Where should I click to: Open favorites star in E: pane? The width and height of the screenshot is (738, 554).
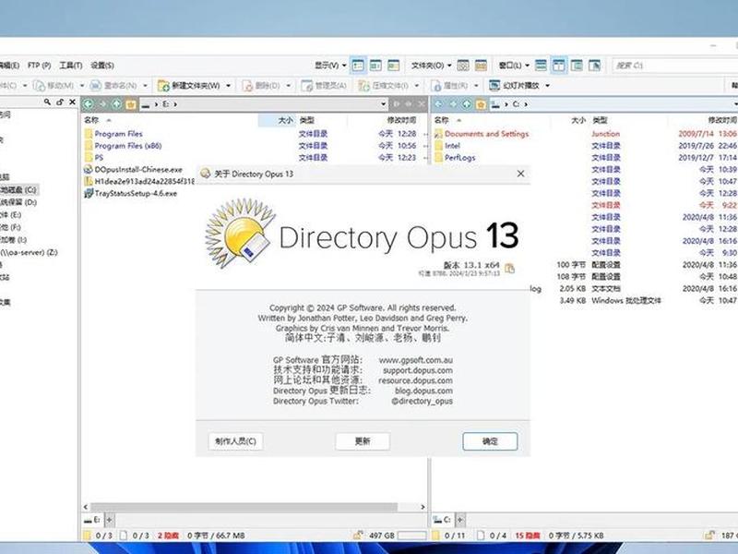pyautogui.click(x=131, y=104)
